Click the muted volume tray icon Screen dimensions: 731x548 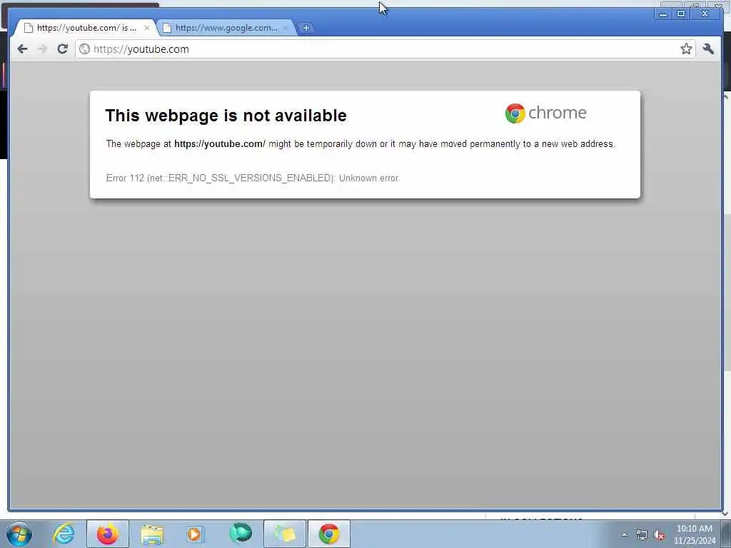coord(659,535)
